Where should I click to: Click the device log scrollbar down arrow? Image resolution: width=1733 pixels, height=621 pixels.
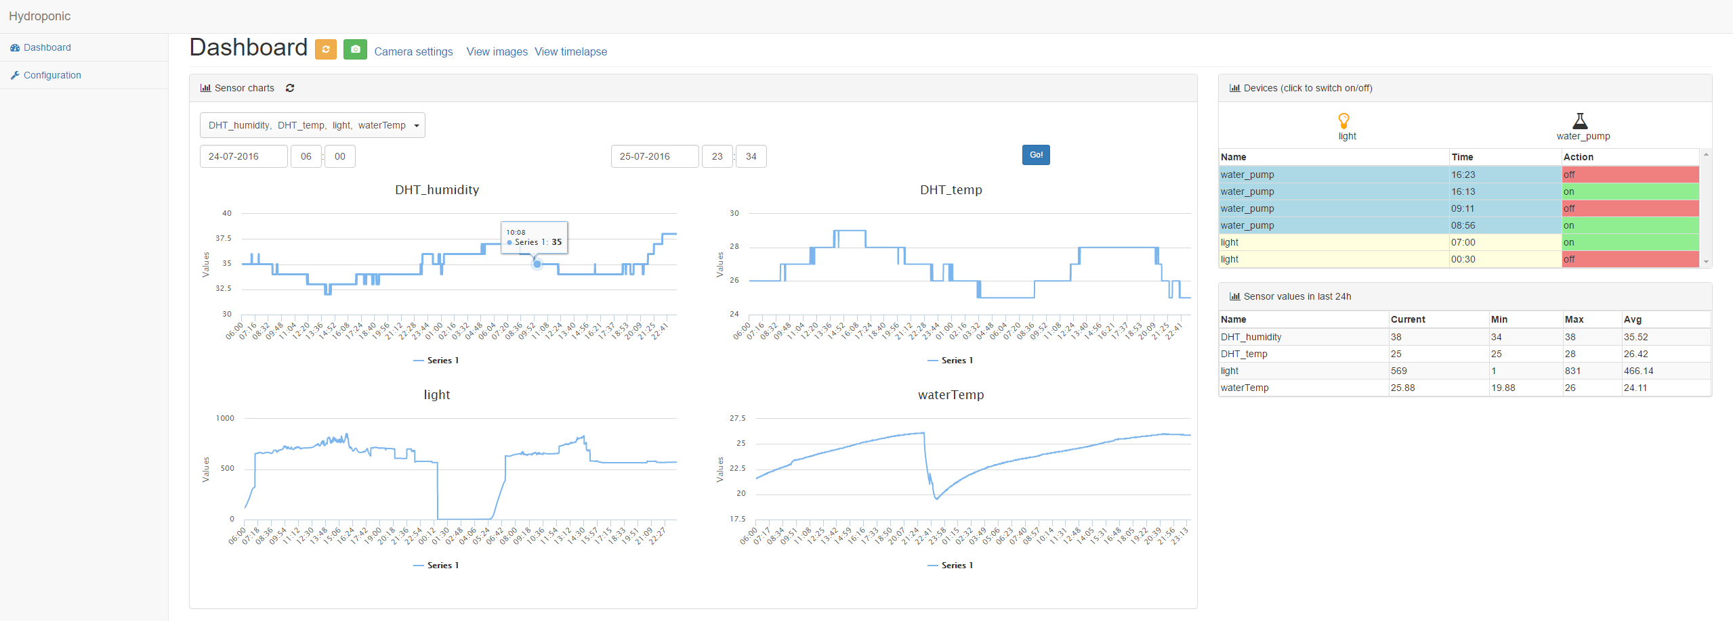click(1706, 262)
